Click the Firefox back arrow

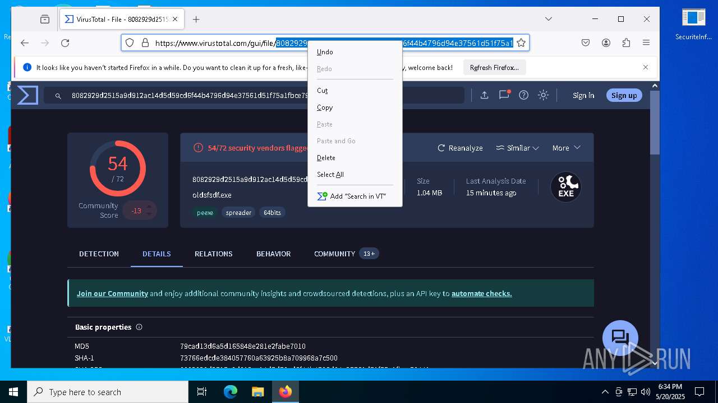pyautogui.click(x=25, y=43)
